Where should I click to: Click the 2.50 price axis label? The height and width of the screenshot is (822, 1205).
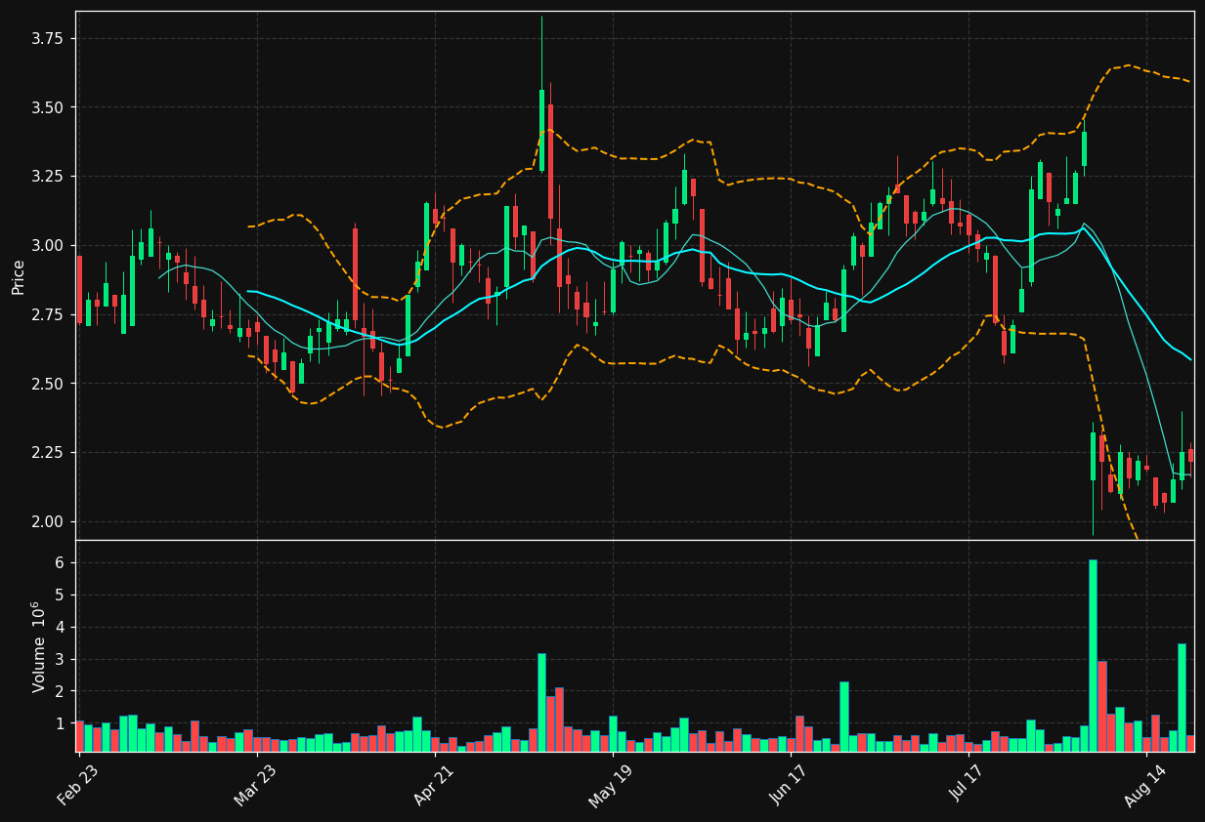pyautogui.click(x=47, y=384)
